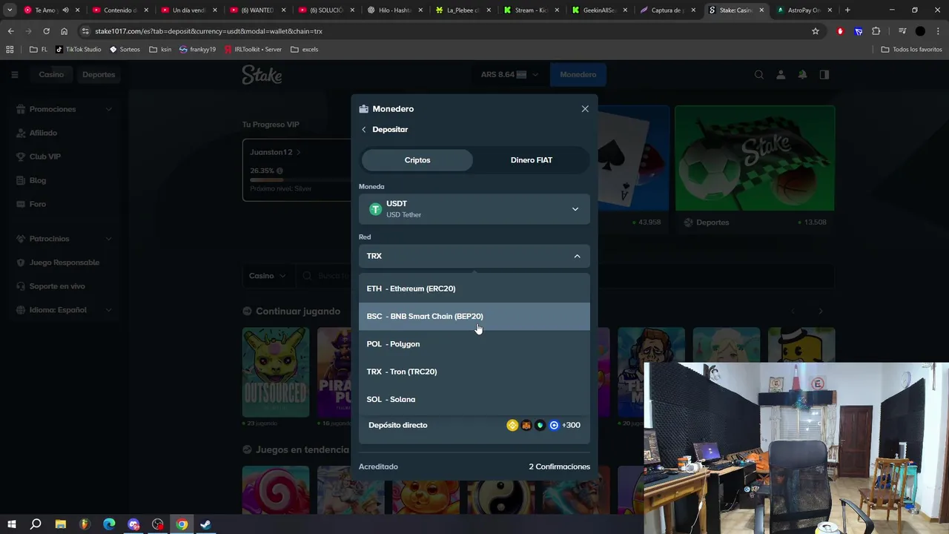
Task: Open the Outsourced game thumbnail
Action: coord(275,372)
